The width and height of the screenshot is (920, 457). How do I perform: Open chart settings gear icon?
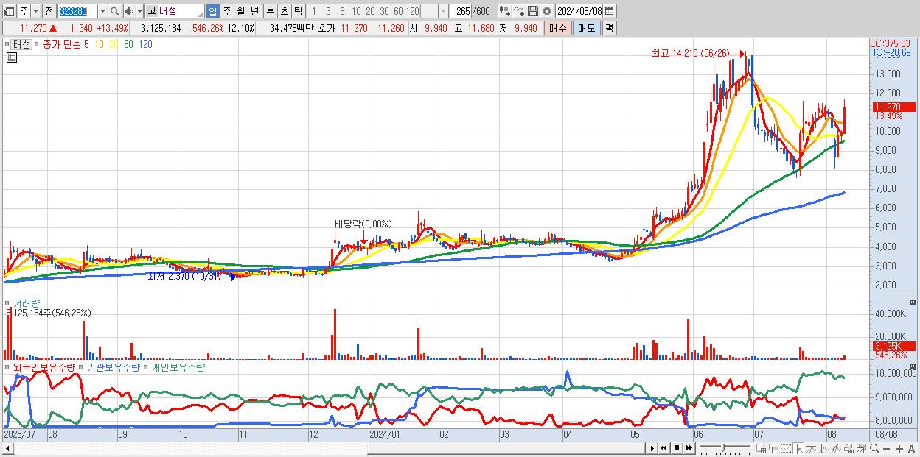(546, 11)
